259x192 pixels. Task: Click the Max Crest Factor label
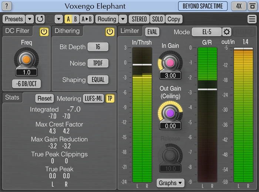(x=59, y=124)
